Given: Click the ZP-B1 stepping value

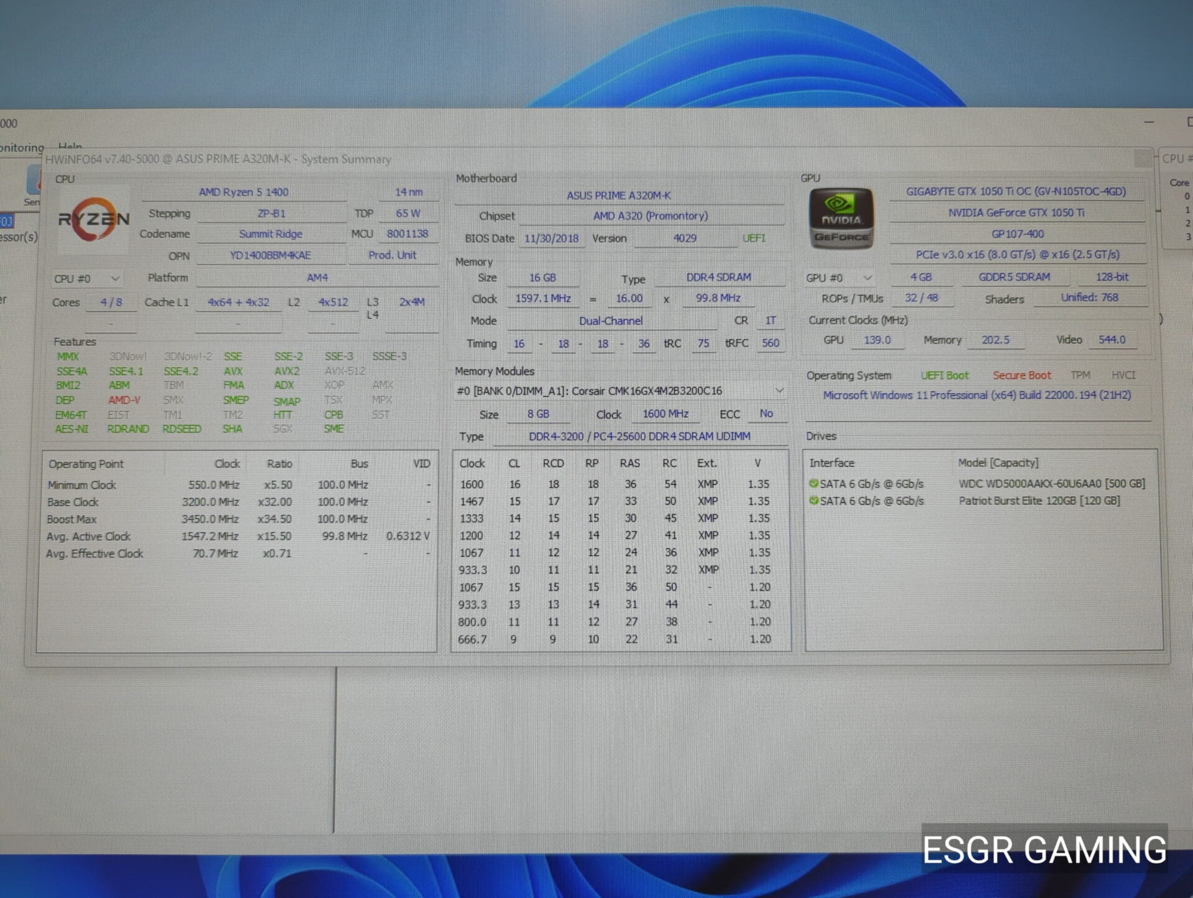Looking at the screenshot, I should tap(272, 214).
